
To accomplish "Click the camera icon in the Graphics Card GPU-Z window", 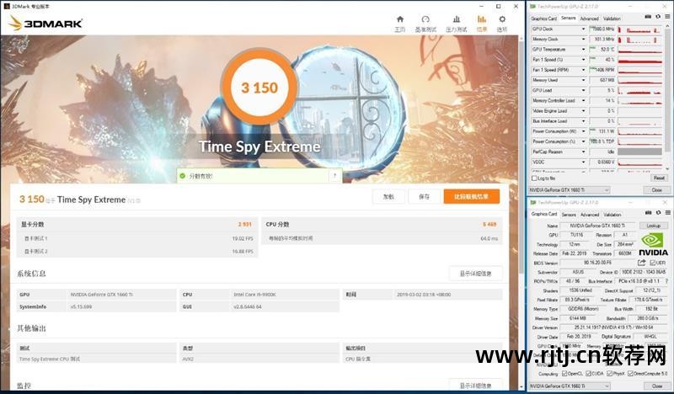I will coord(648,212).
